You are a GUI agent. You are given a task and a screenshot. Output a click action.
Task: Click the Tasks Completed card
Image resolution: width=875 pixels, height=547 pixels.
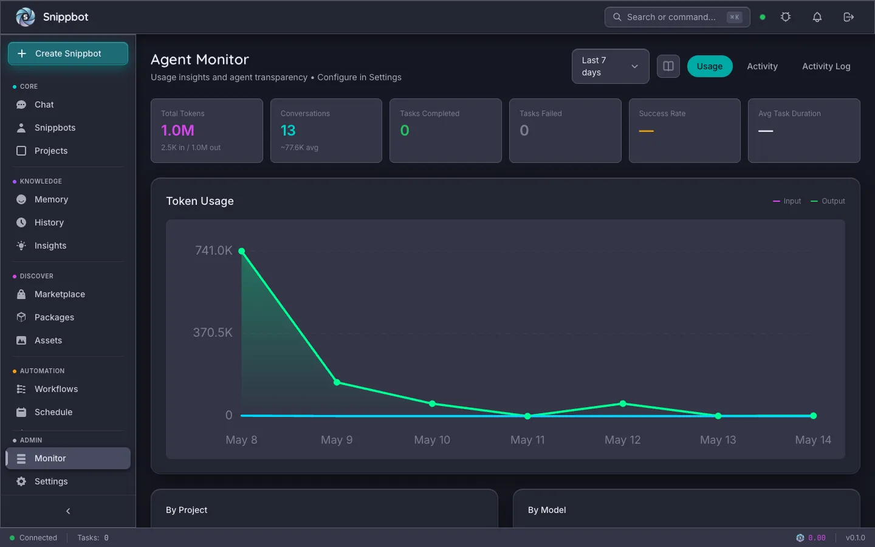[445, 131]
